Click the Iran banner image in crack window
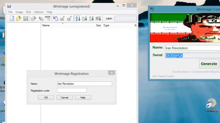220x123 pixels. click(185, 28)
